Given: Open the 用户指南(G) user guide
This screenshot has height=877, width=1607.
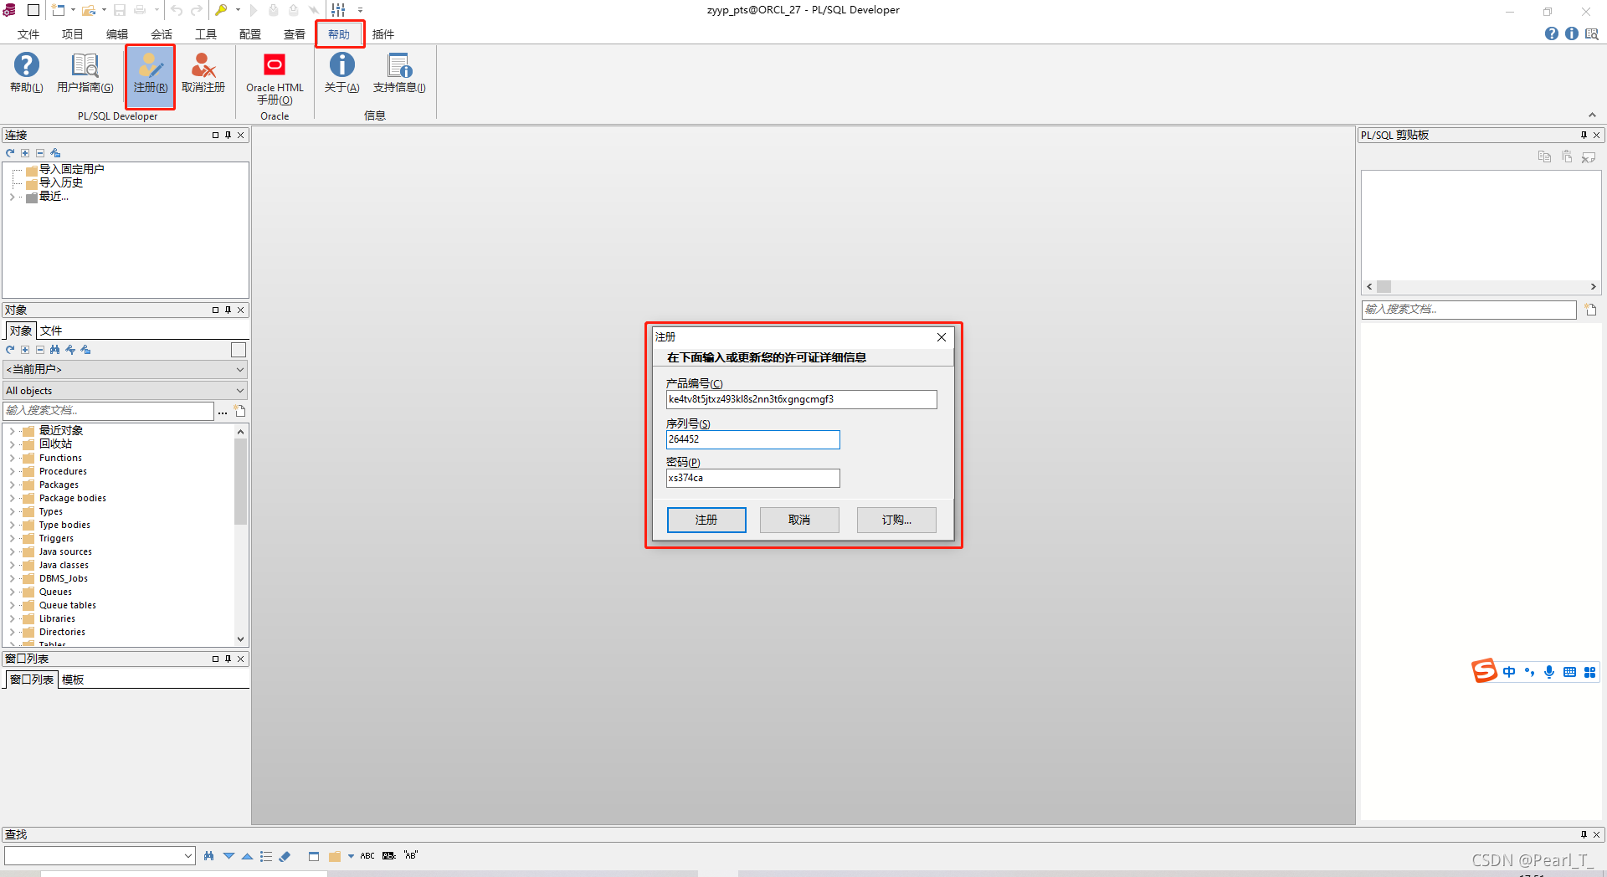Looking at the screenshot, I should coord(85,73).
